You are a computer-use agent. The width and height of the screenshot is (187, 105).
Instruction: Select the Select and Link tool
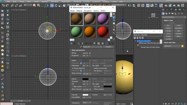pyautogui.click(x=12, y=5)
